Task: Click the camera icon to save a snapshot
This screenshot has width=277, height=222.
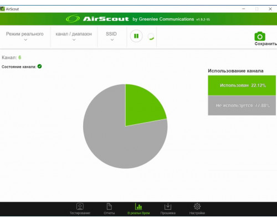Action: pyautogui.click(x=260, y=36)
